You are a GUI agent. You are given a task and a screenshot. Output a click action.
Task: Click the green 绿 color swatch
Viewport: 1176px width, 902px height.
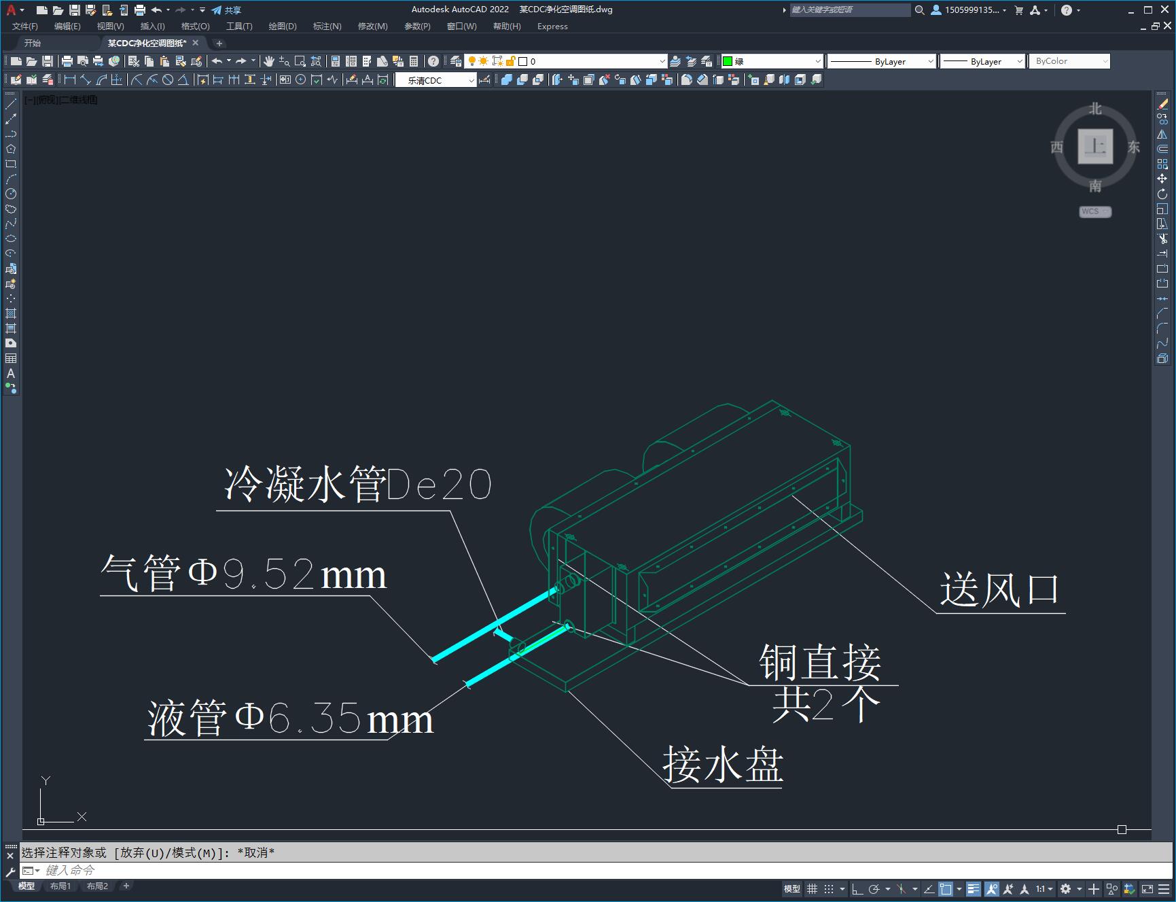click(x=726, y=60)
